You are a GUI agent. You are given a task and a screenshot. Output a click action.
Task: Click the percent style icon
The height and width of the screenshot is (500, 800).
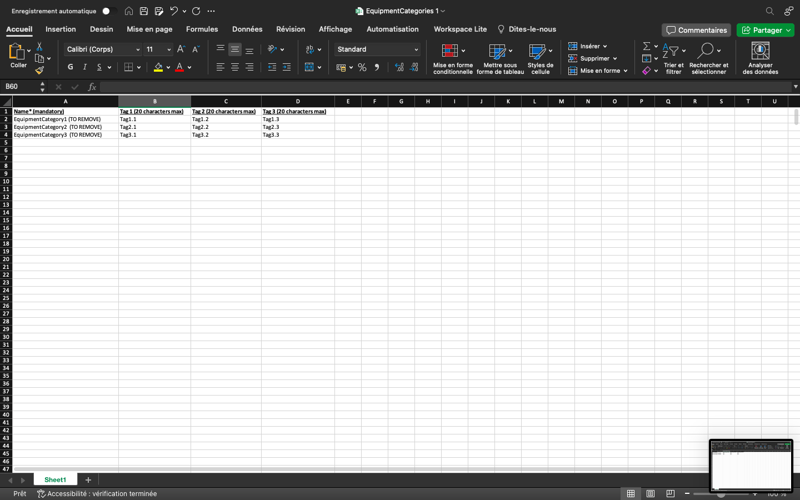[362, 67]
